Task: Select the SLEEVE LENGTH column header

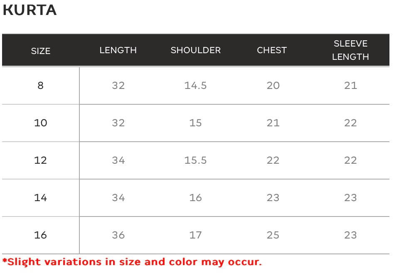Action: pyautogui.click(x=350, y=50)
